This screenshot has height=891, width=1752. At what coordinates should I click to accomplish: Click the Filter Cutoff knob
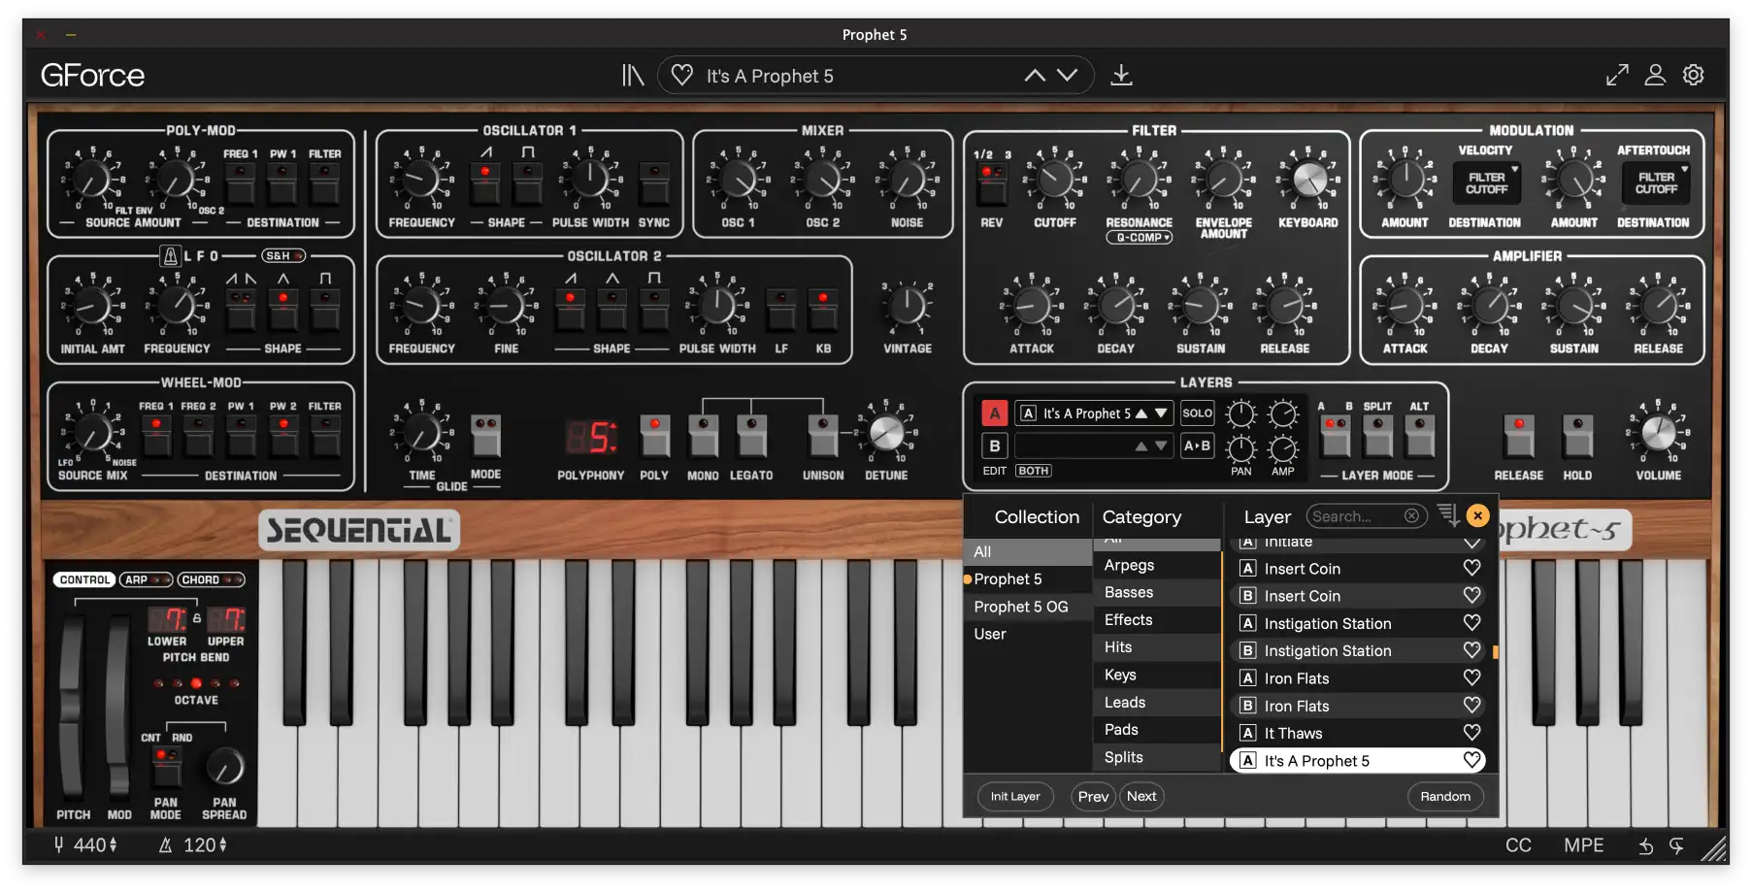coord(1055,180)
